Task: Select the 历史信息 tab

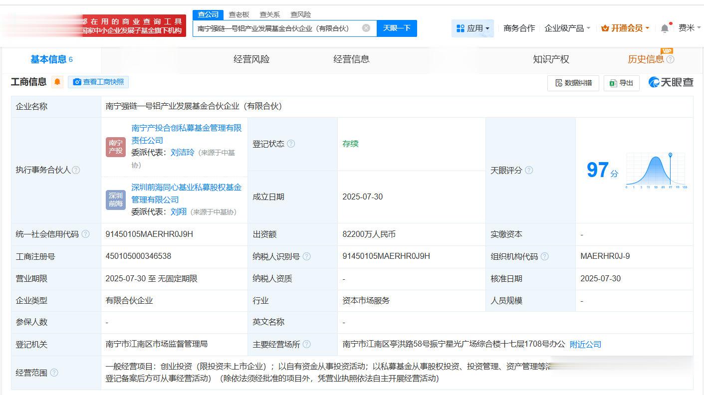Action: [x=646, y=59]
